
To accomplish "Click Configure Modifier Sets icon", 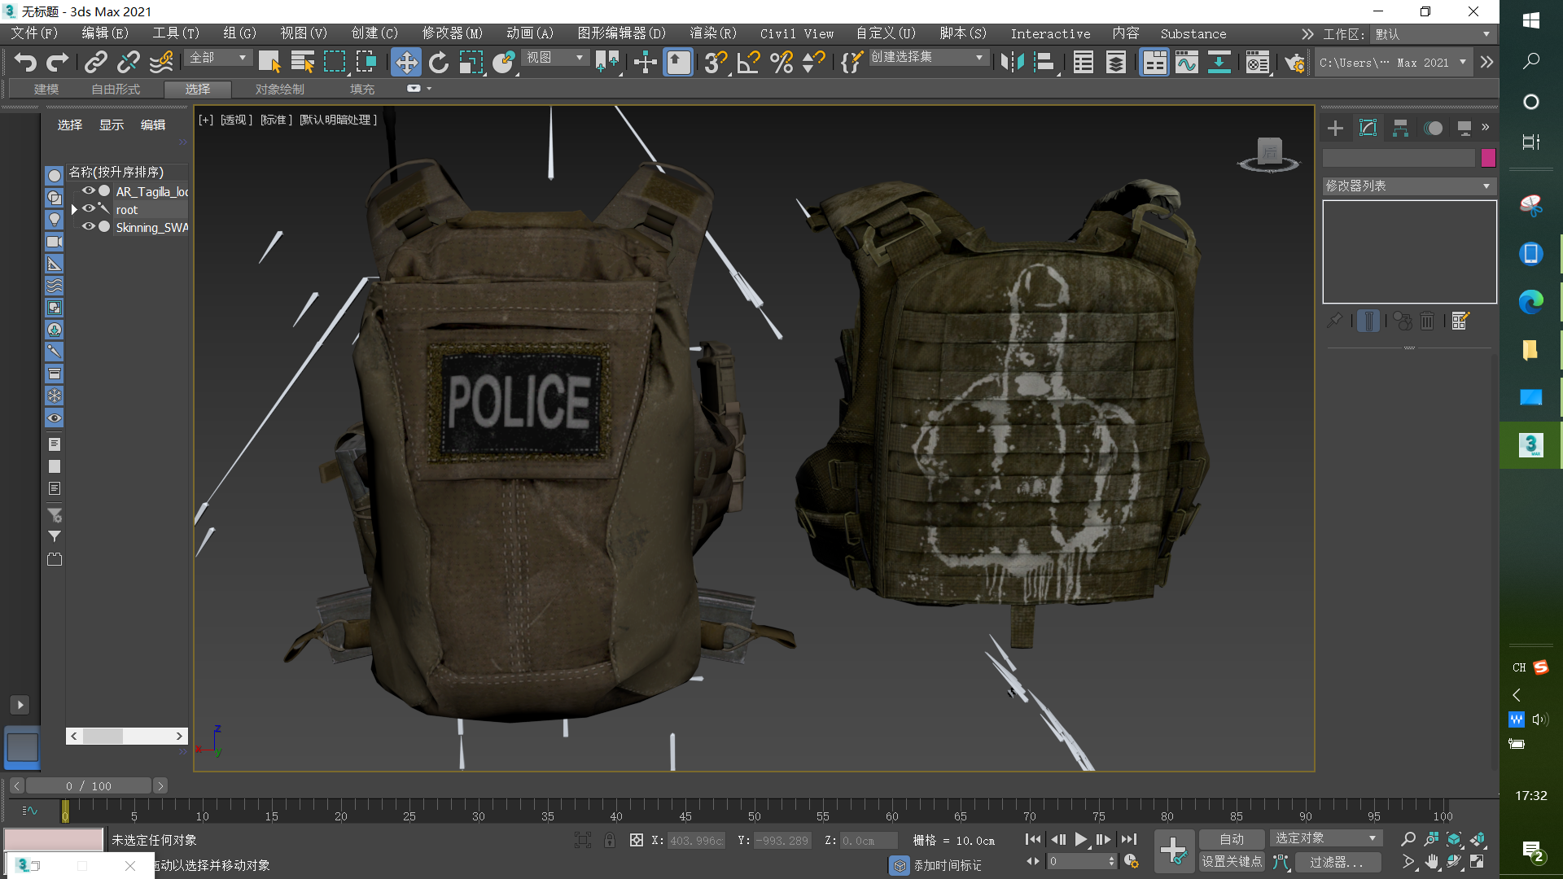I will [x=1460, y=321].
